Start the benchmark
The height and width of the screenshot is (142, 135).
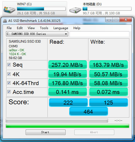(46, 132)
